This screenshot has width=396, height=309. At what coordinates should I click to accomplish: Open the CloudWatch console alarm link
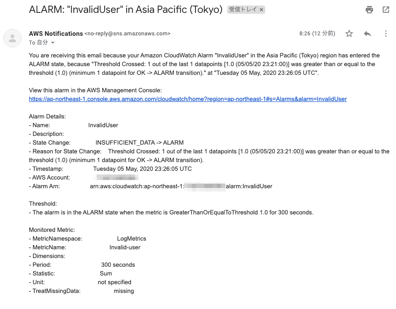pyautogui.click(x=188, y=99)
